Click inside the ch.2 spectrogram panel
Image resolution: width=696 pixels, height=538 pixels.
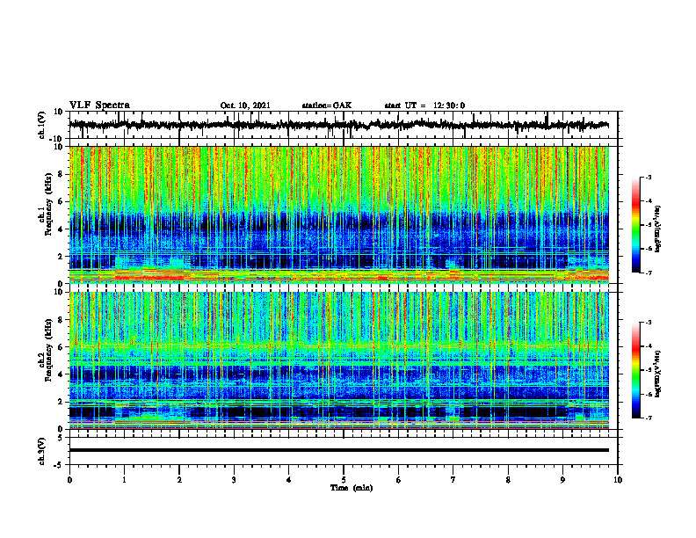pyautogui.click(x=338, y=360)
